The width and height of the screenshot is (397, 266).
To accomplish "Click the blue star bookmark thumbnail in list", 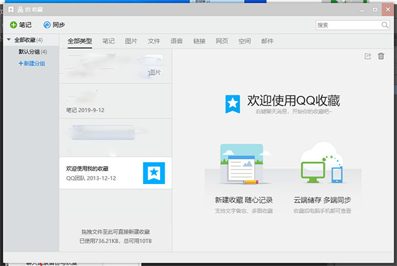I will 154,173.
